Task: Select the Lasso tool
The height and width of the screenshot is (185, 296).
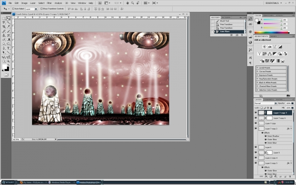Action: [x=3, y=23]
